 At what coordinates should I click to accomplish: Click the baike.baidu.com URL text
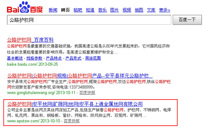(22, 64)
